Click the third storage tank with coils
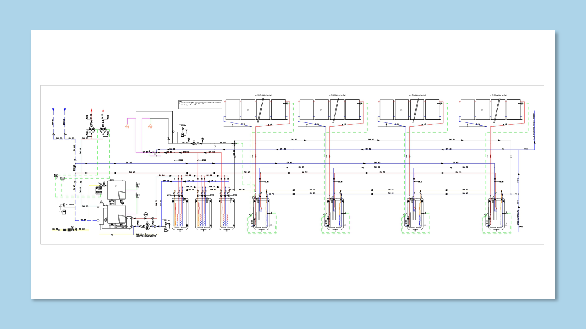Viewport: 586px width, 329px height. [226, 214]
